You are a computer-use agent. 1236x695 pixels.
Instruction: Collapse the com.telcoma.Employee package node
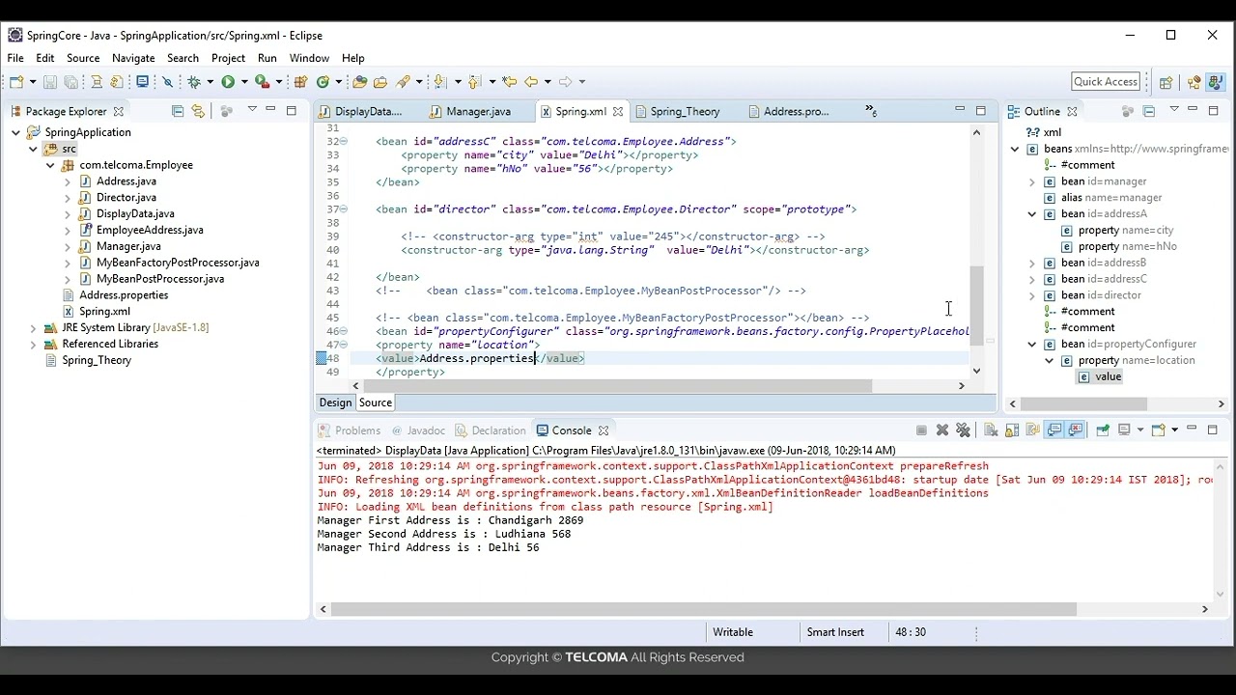click(x=50, y=165)
